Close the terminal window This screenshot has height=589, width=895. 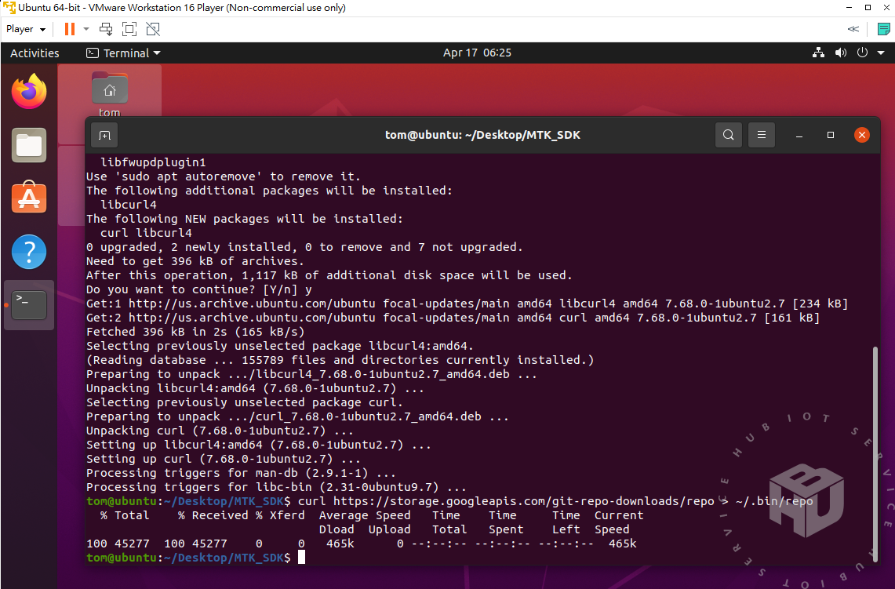[x=862, y=135]
